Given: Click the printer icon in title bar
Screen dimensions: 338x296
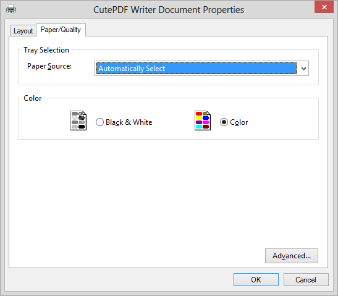Looking at the screenshot, I should 11,10.
